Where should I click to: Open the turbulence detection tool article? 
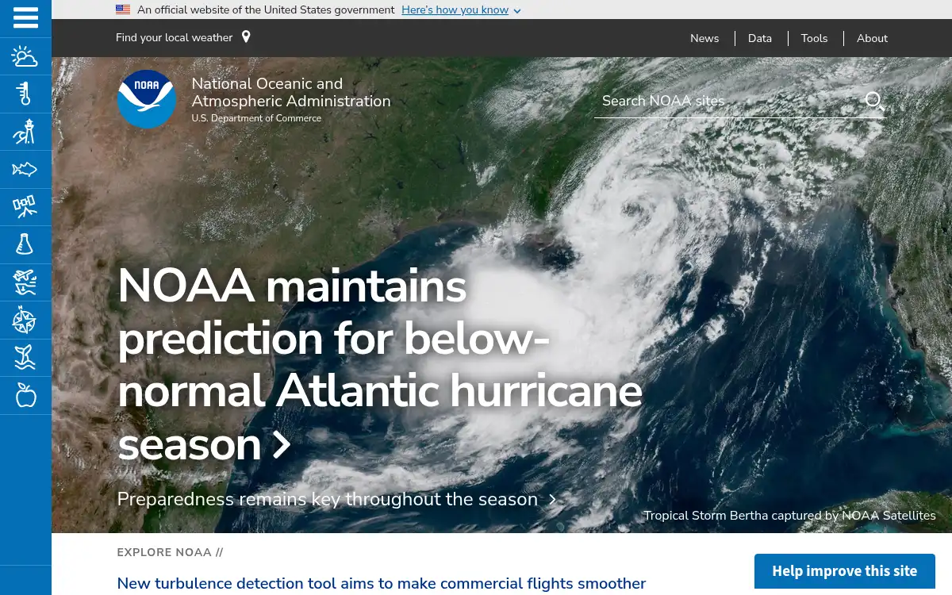(x=382, y=583)
